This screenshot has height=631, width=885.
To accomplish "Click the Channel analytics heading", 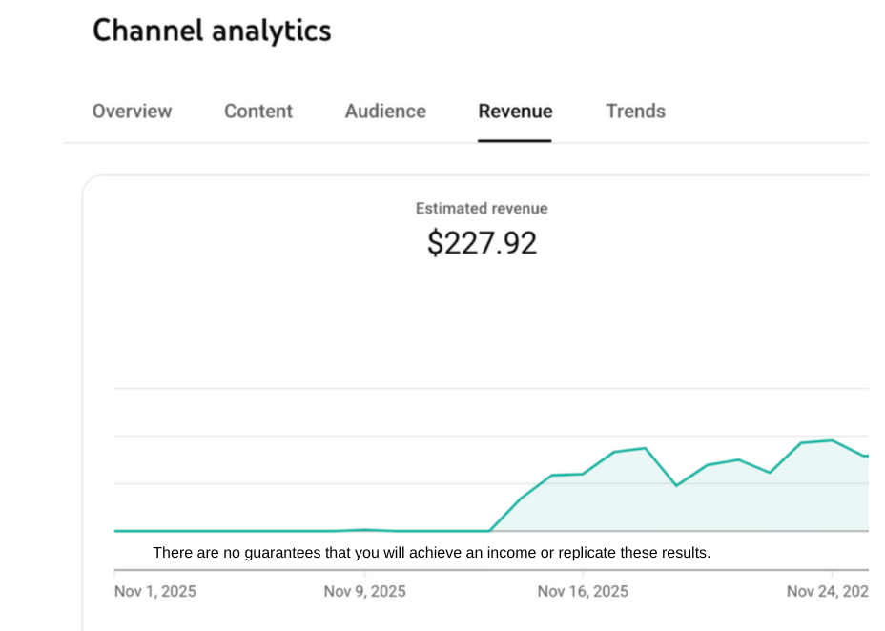I will tap(212, 31).
